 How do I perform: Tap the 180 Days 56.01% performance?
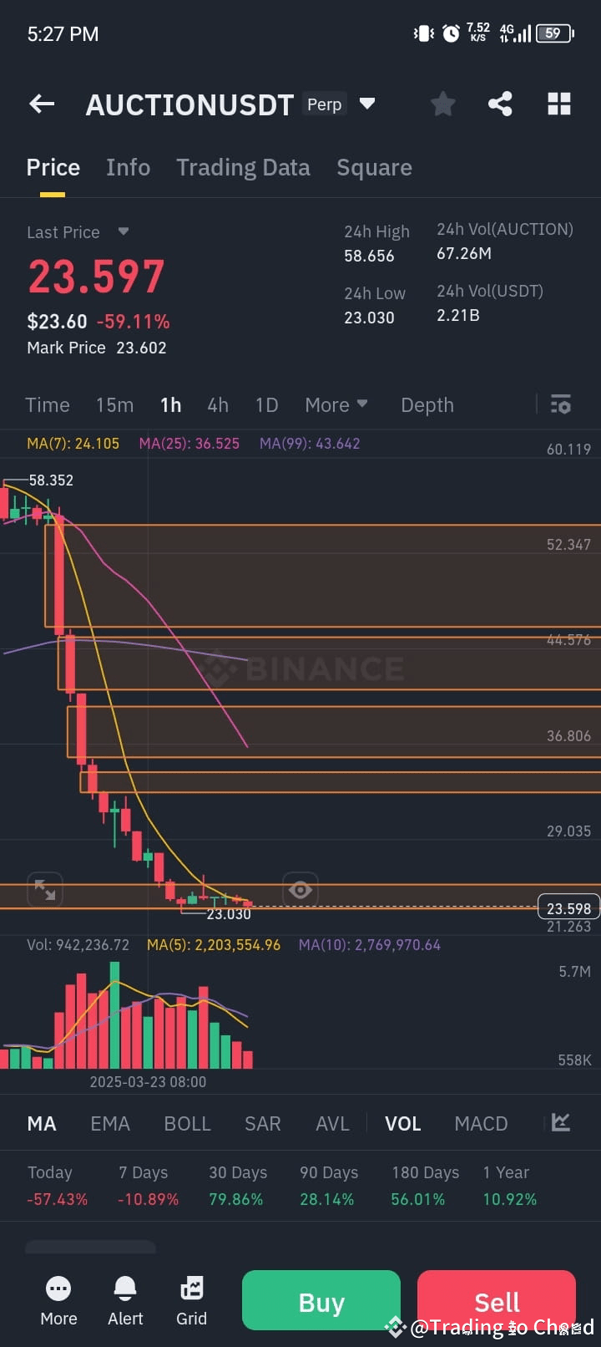coord(425,1186)
